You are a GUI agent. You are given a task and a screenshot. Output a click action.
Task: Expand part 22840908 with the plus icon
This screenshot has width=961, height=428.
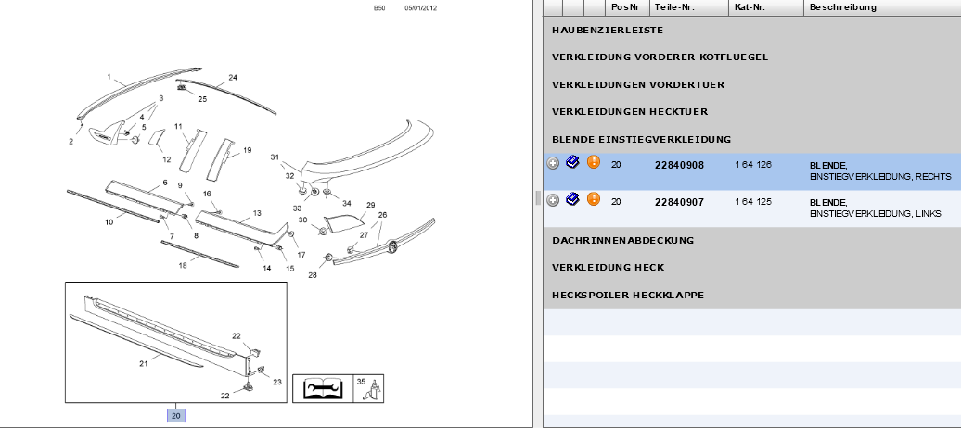[x=553, y=163]
